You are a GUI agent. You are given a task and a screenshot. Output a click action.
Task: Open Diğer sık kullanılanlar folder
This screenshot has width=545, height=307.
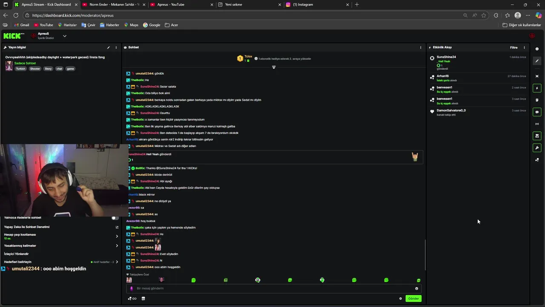coord(522,25)
